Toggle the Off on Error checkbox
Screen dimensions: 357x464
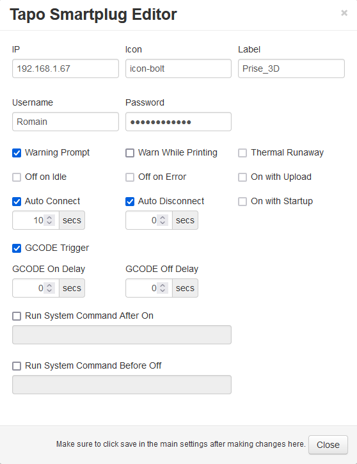tap(130, 177)
